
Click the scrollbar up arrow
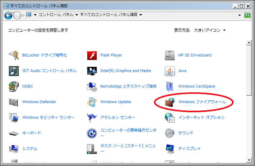pyautogui.click(x=249, y=43)
